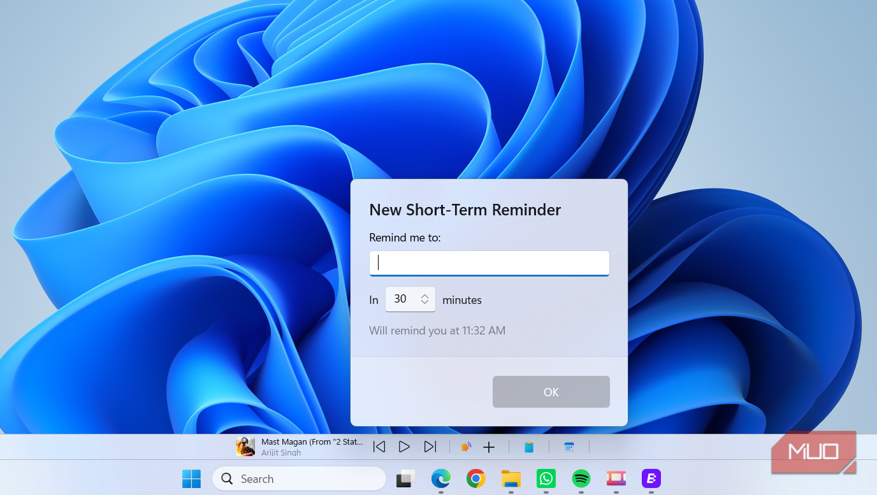Click the Mast Magan song title
The height and width of the screenshot is (495, 877).
click(312, 441)
